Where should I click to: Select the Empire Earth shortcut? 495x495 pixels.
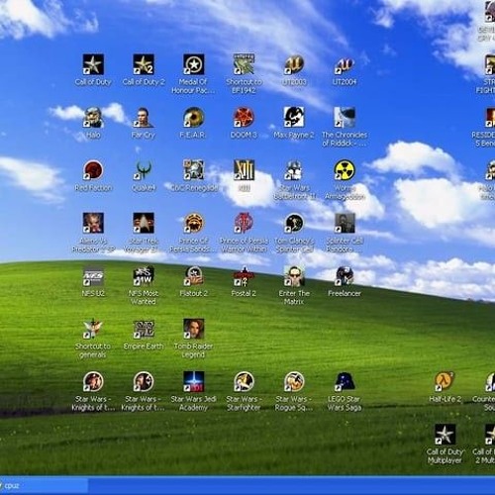pyautogui.click(x=144, y=329)
